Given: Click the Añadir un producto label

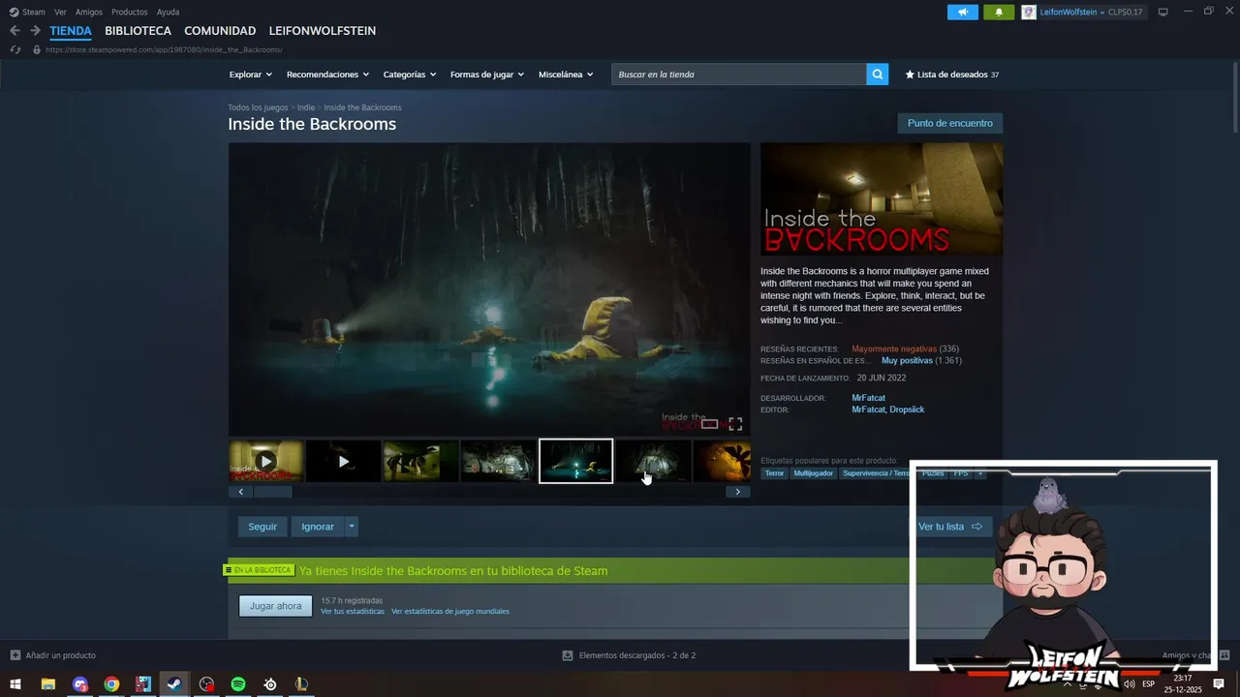Looking at the screenshot, I should (61, 655).
